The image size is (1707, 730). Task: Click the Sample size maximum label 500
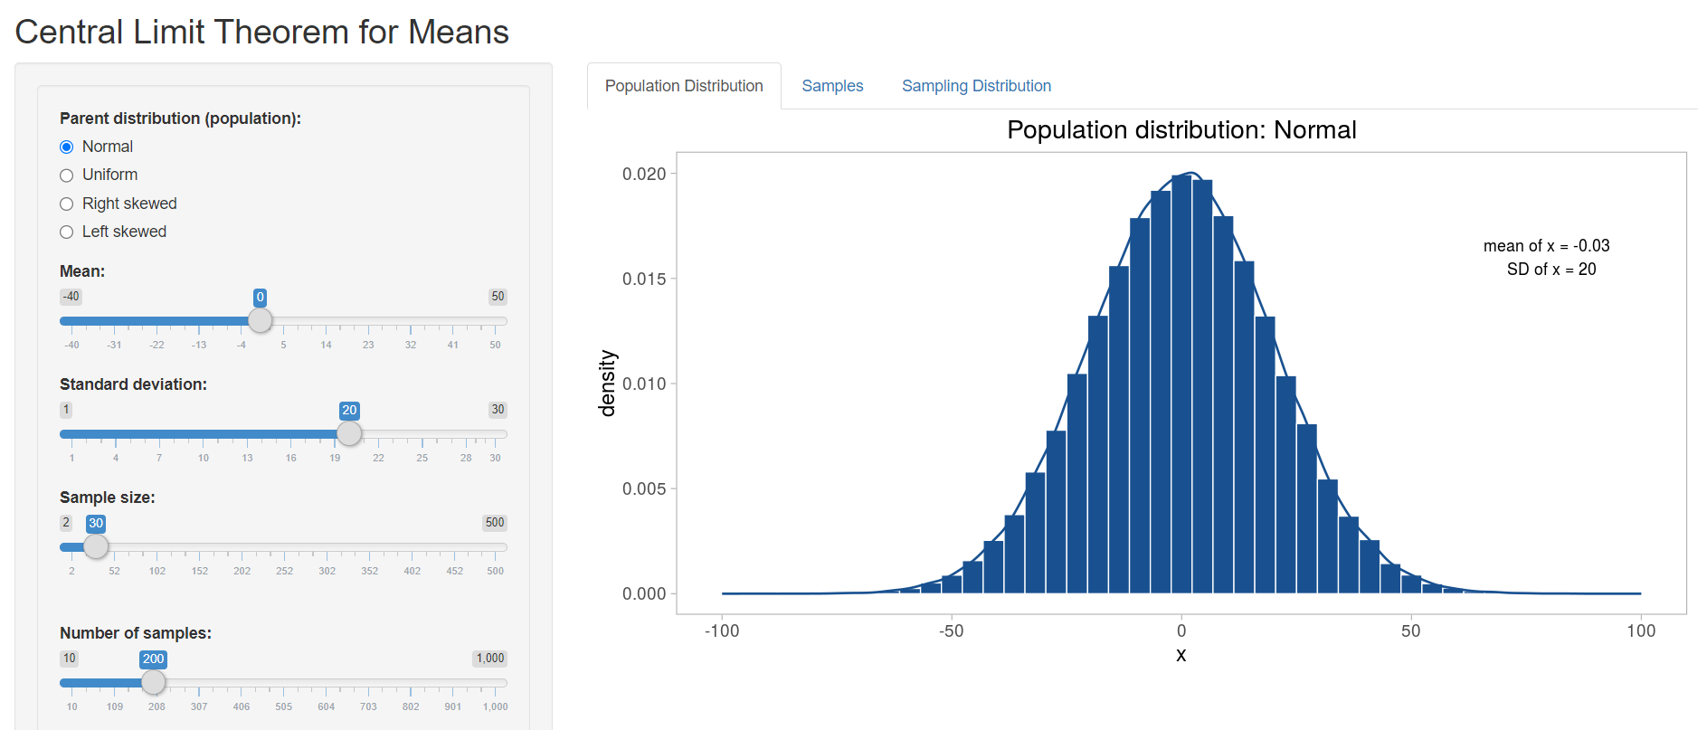[x=495, y=523]
